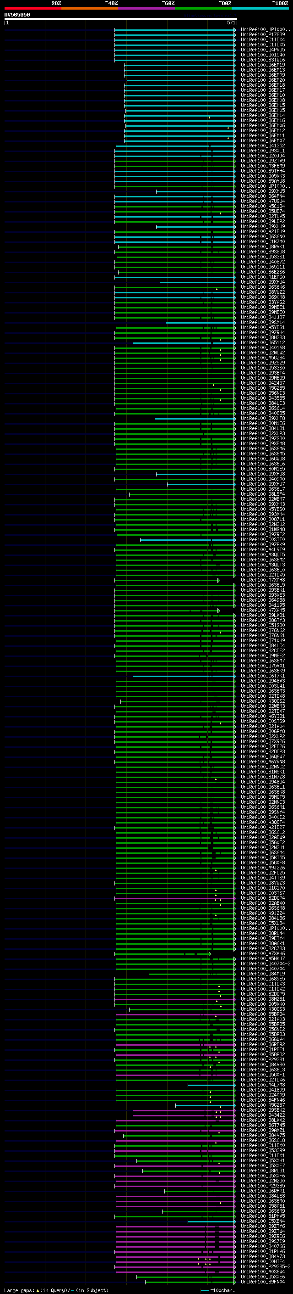Click the green alignment bar for UniRef100_Q9ZTV9
Viewport: 293px width, 1294px height.
point(174,161)
